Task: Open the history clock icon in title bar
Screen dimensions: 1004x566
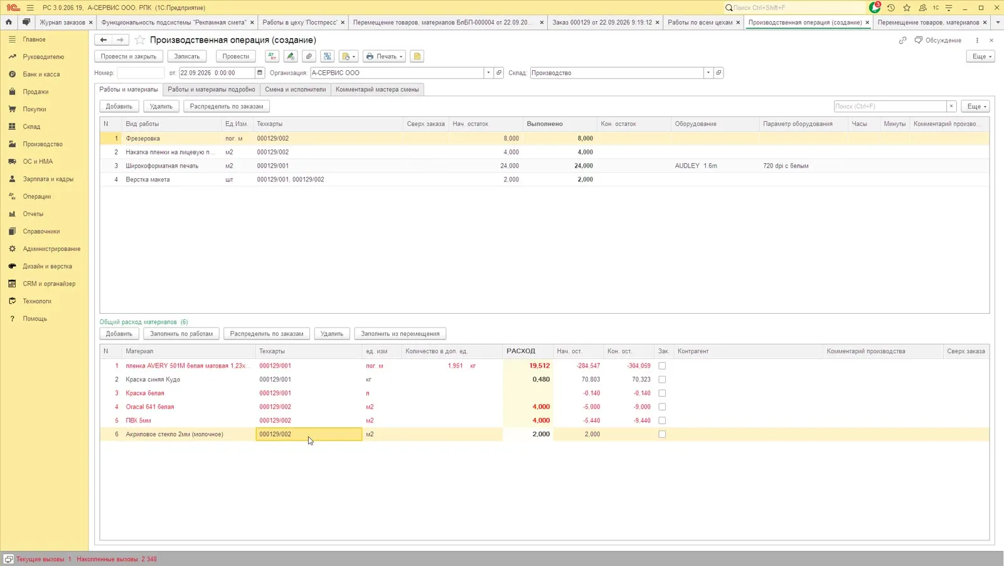Action: 891,8
